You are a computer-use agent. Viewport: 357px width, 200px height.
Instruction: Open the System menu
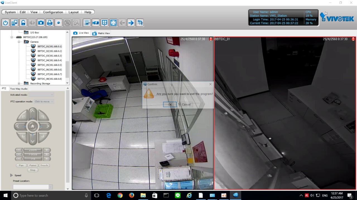pos(10,12)
